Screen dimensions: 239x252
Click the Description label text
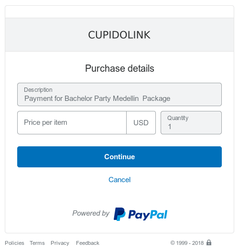(x=38, y=90)
